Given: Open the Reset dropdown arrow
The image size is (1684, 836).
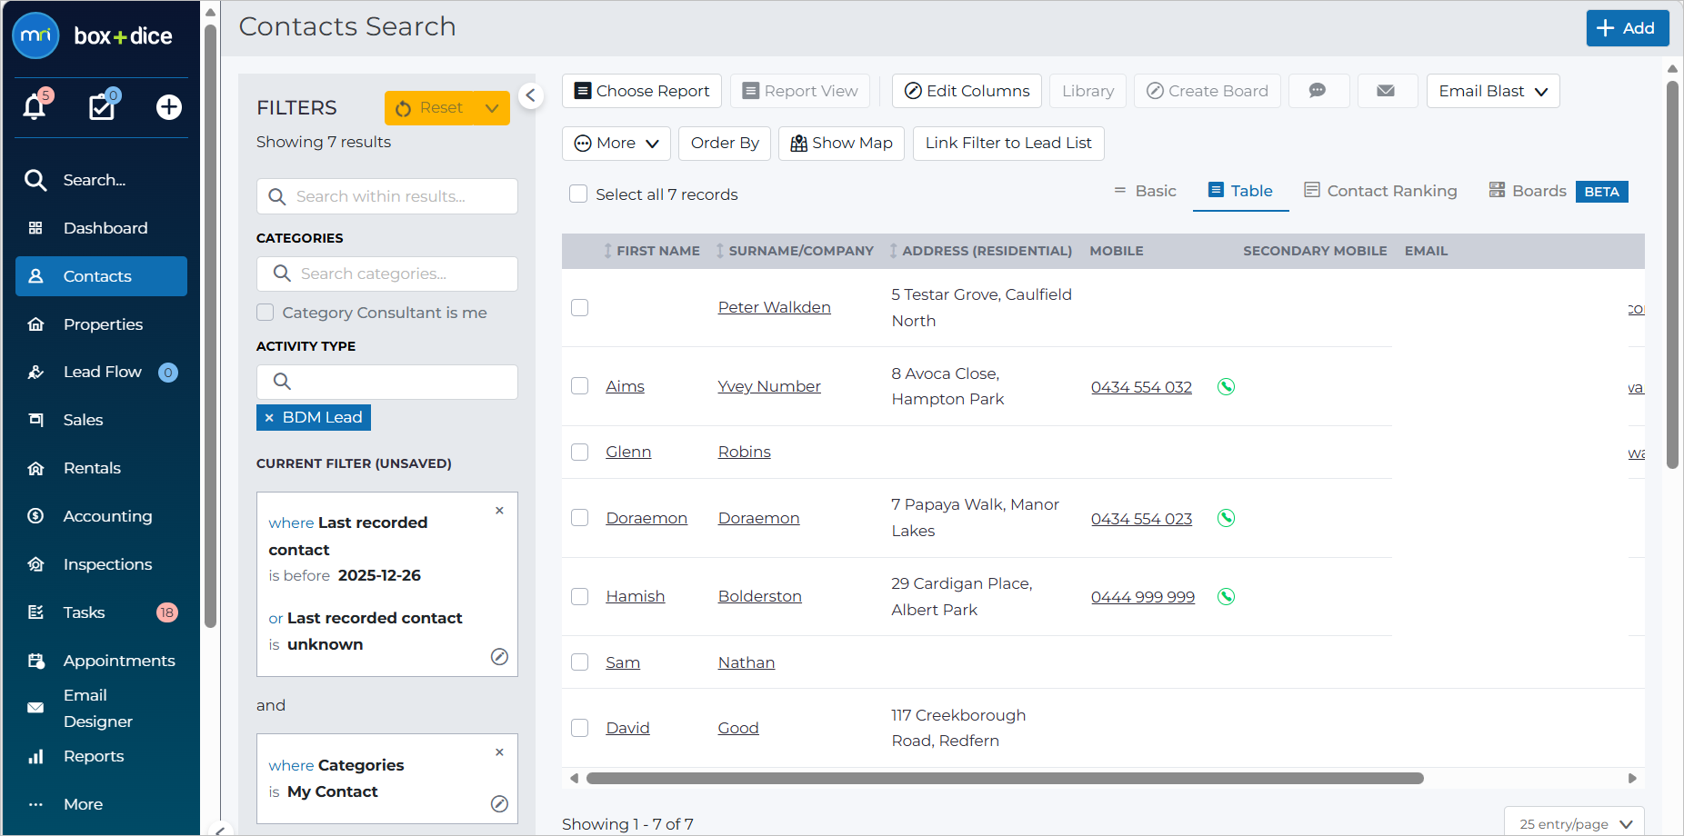Looking at the screenshot, I should [492, 108].
